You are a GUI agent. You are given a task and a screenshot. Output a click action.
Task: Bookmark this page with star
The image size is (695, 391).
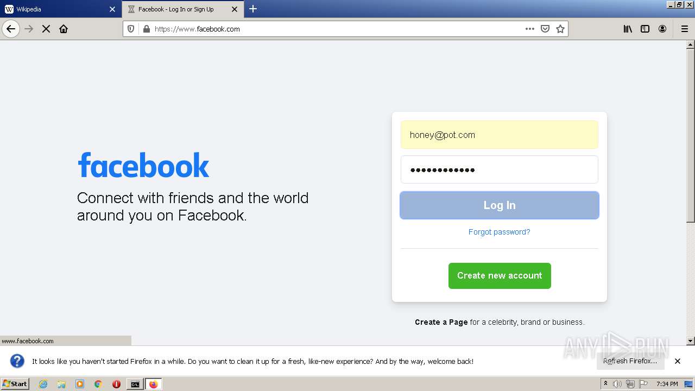pyautogui.click(x=560, y=29)
